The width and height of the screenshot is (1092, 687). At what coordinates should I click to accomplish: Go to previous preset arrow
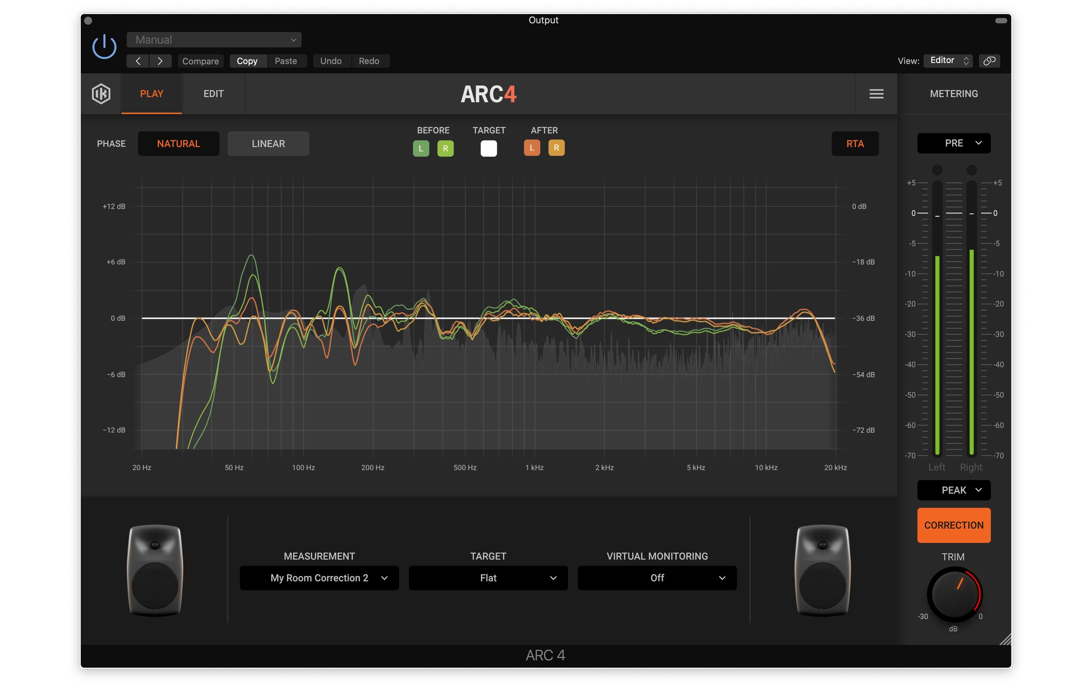coord(138,61)
